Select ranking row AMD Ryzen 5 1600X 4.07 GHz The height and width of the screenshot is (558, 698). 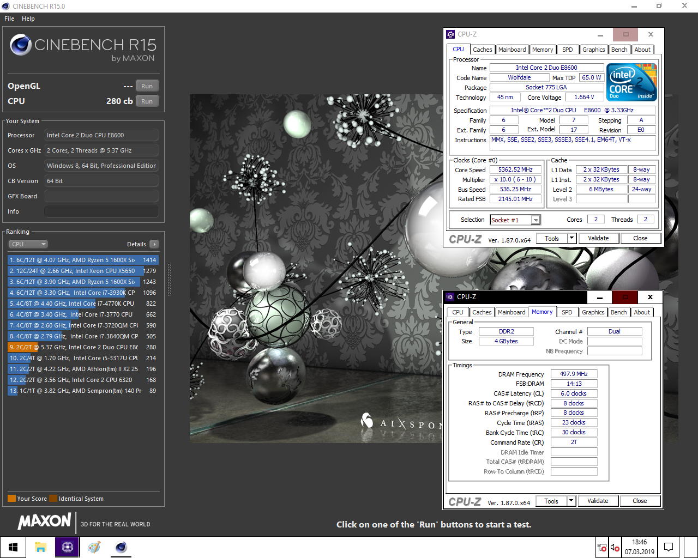tap(83, 260)
